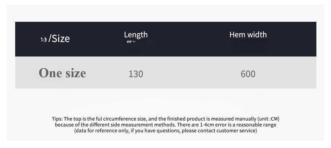
Task: Click the blurred patch below Hem width
Action: tap(249, 45)
